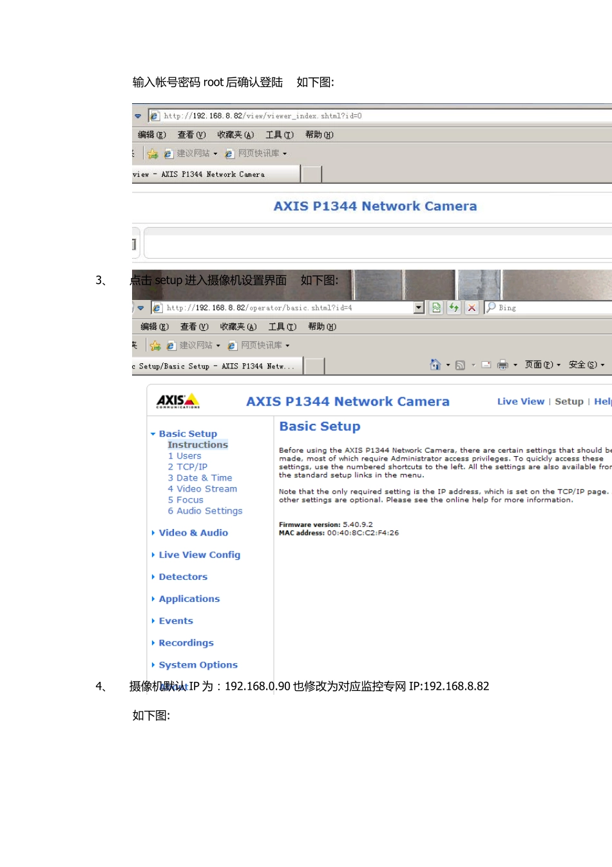Open navigation history arrow in upper browser
612x867 pixels.
[138, 116]
